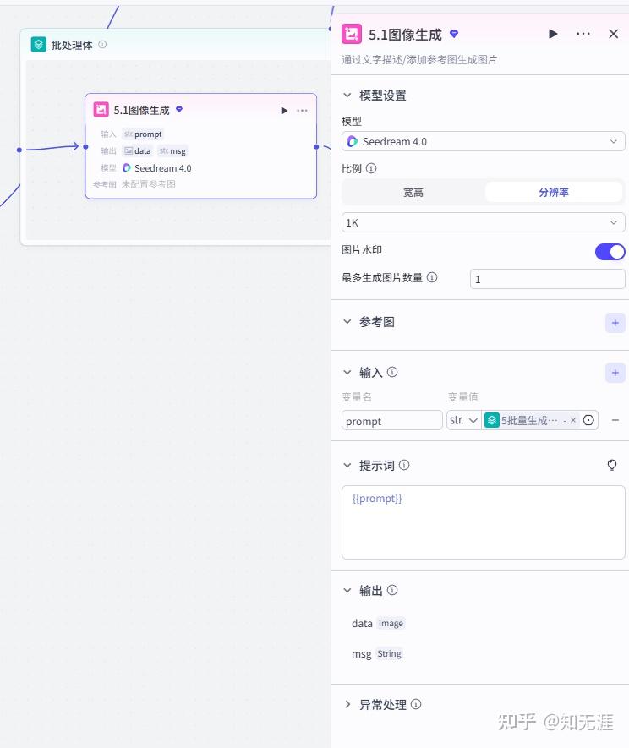
Task: Collapse the 提示词 section
Action: [x=347, y=465]
